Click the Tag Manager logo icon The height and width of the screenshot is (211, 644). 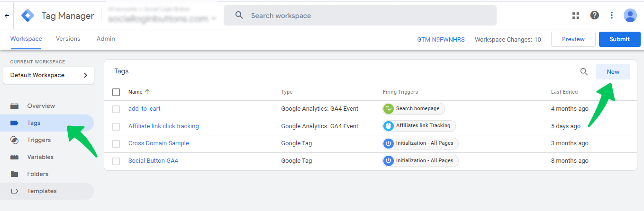point(28,16)
